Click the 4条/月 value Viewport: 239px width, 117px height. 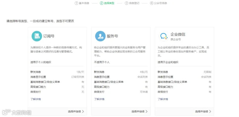click(144, 72)
